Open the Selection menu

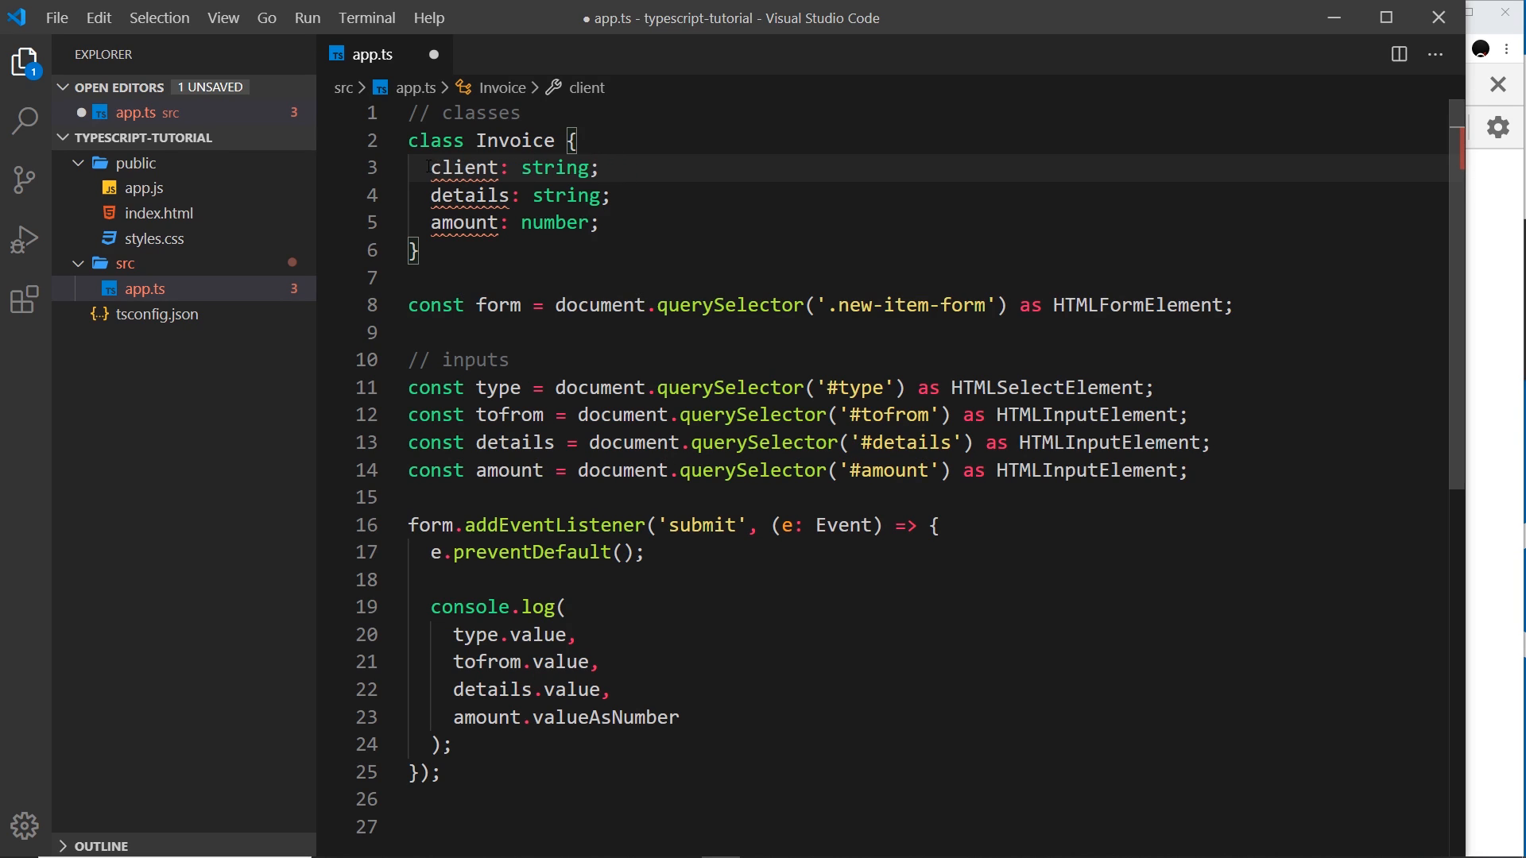(159, 17)
